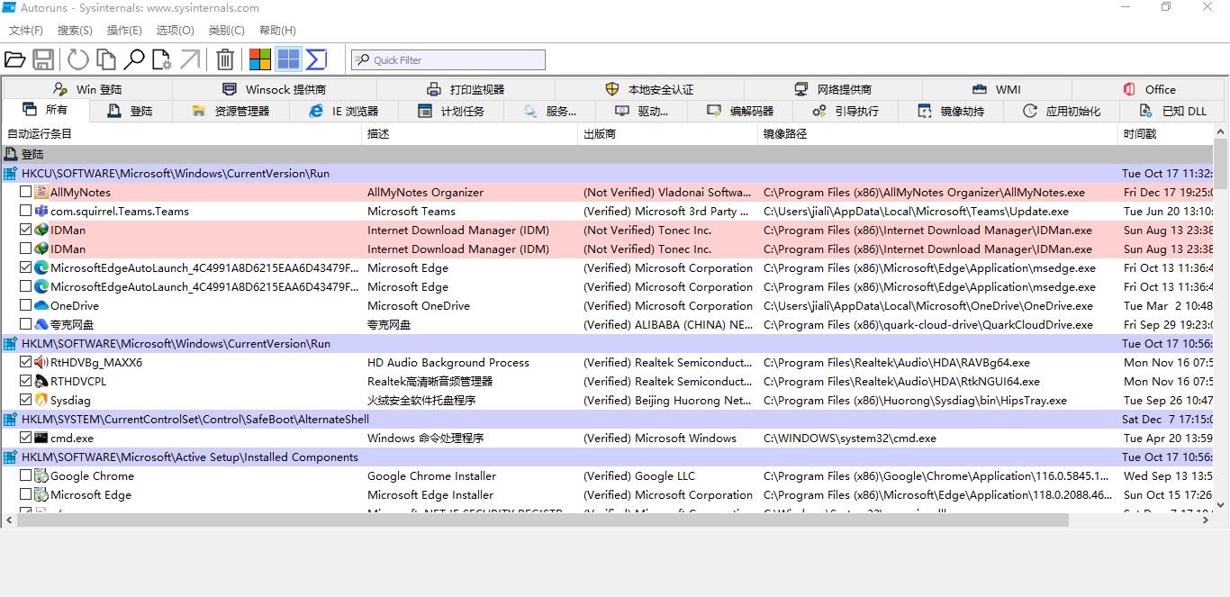Click the Open file toolbar icon
1230x597 pixels.
pos(14,60)
